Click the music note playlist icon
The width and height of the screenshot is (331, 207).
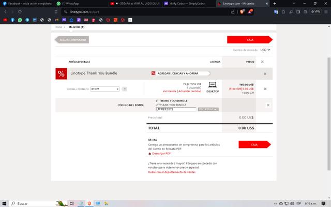291,12
